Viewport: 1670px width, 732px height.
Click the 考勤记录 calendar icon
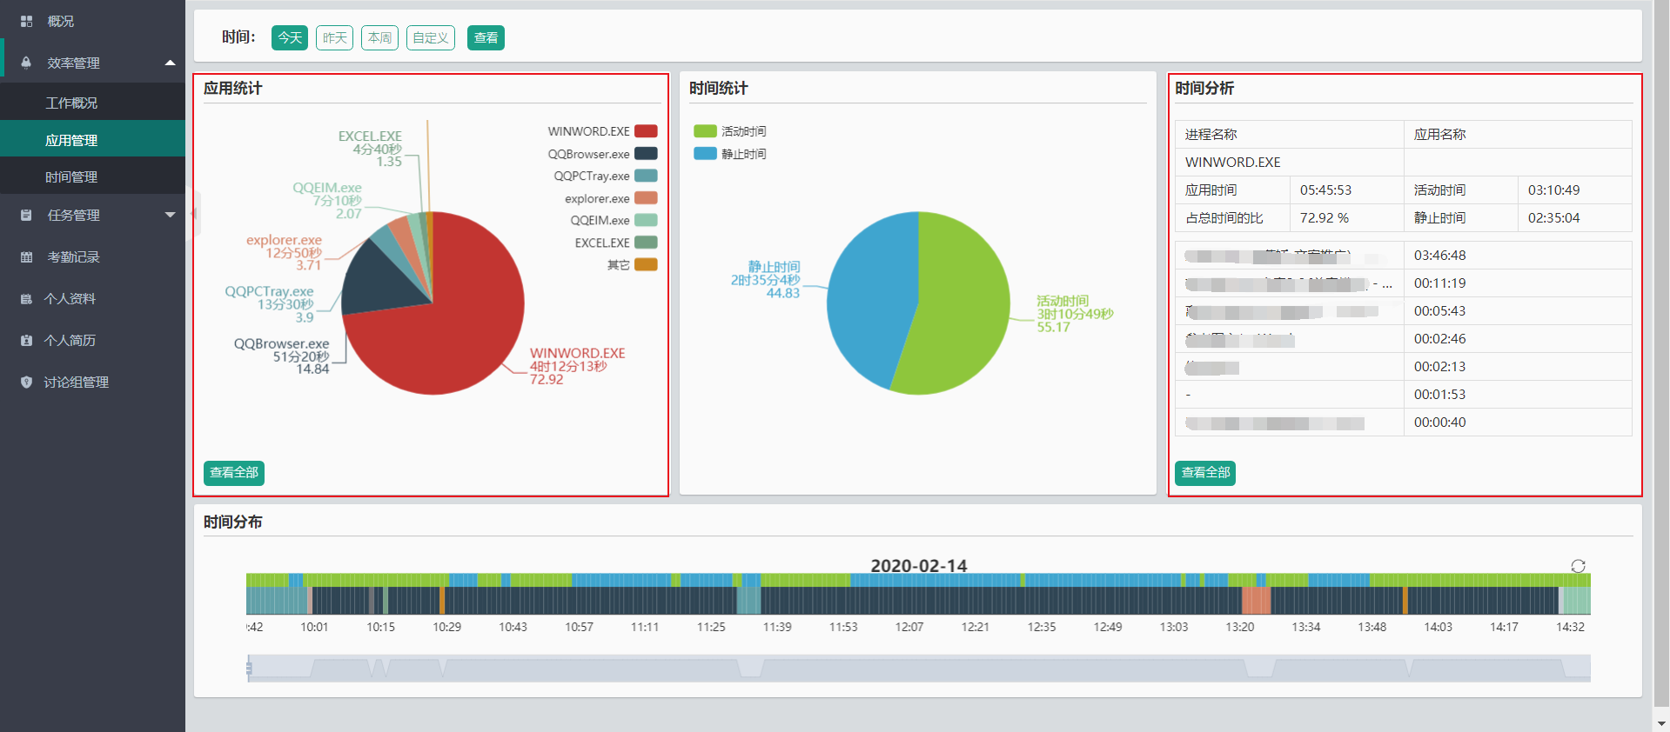coord(26,256)
